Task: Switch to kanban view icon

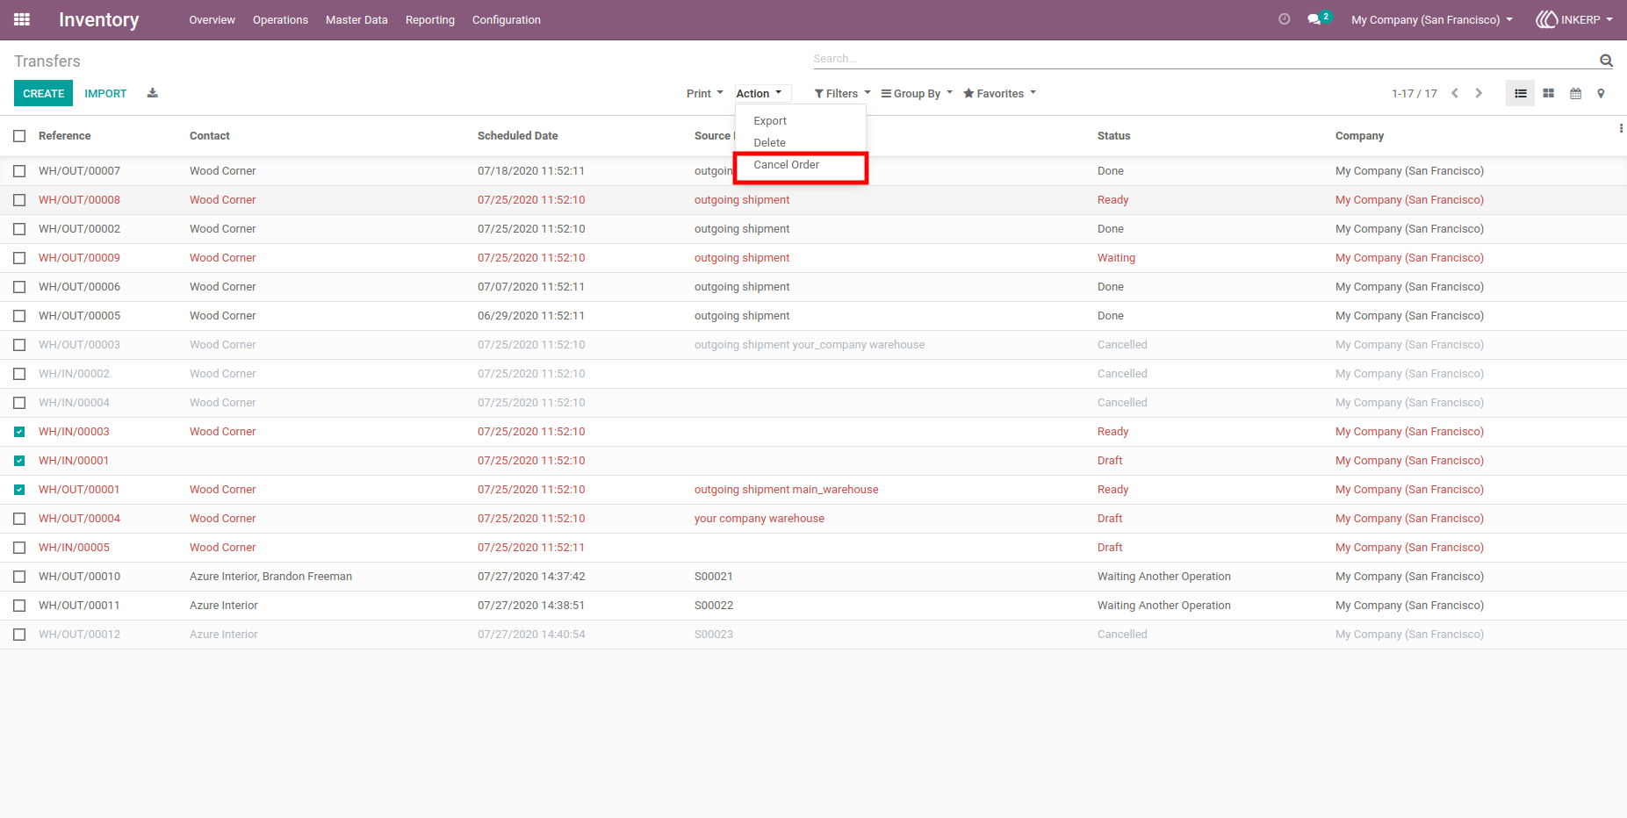Action: click(x=1549, y=93)
